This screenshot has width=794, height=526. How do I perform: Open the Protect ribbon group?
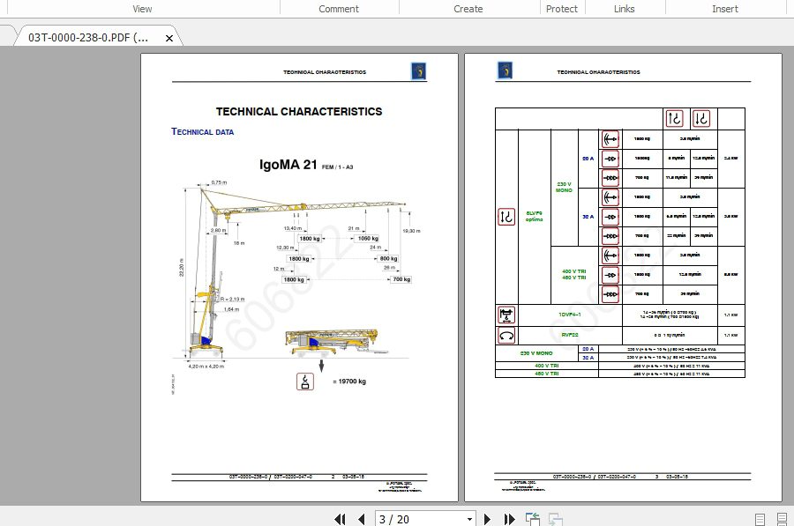[562, 9]
